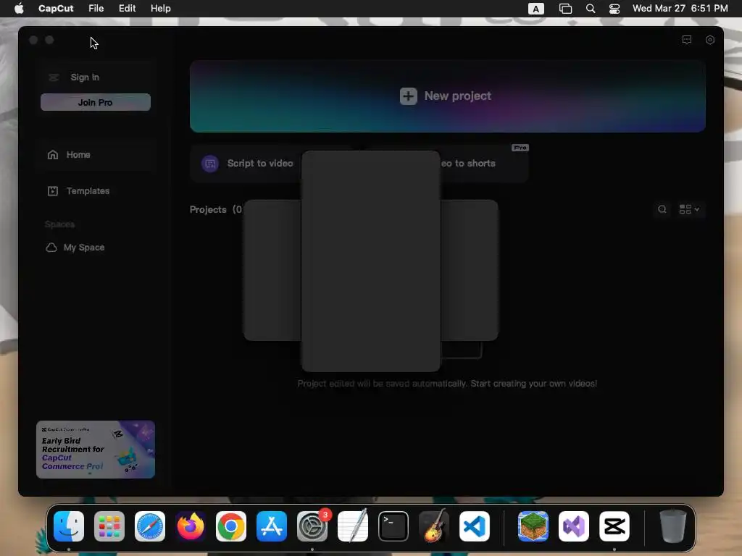Image resolution: width=742 pixels, height=556 pixels.
Task: Open Terminal from the dock
Action: pos(393,526)
